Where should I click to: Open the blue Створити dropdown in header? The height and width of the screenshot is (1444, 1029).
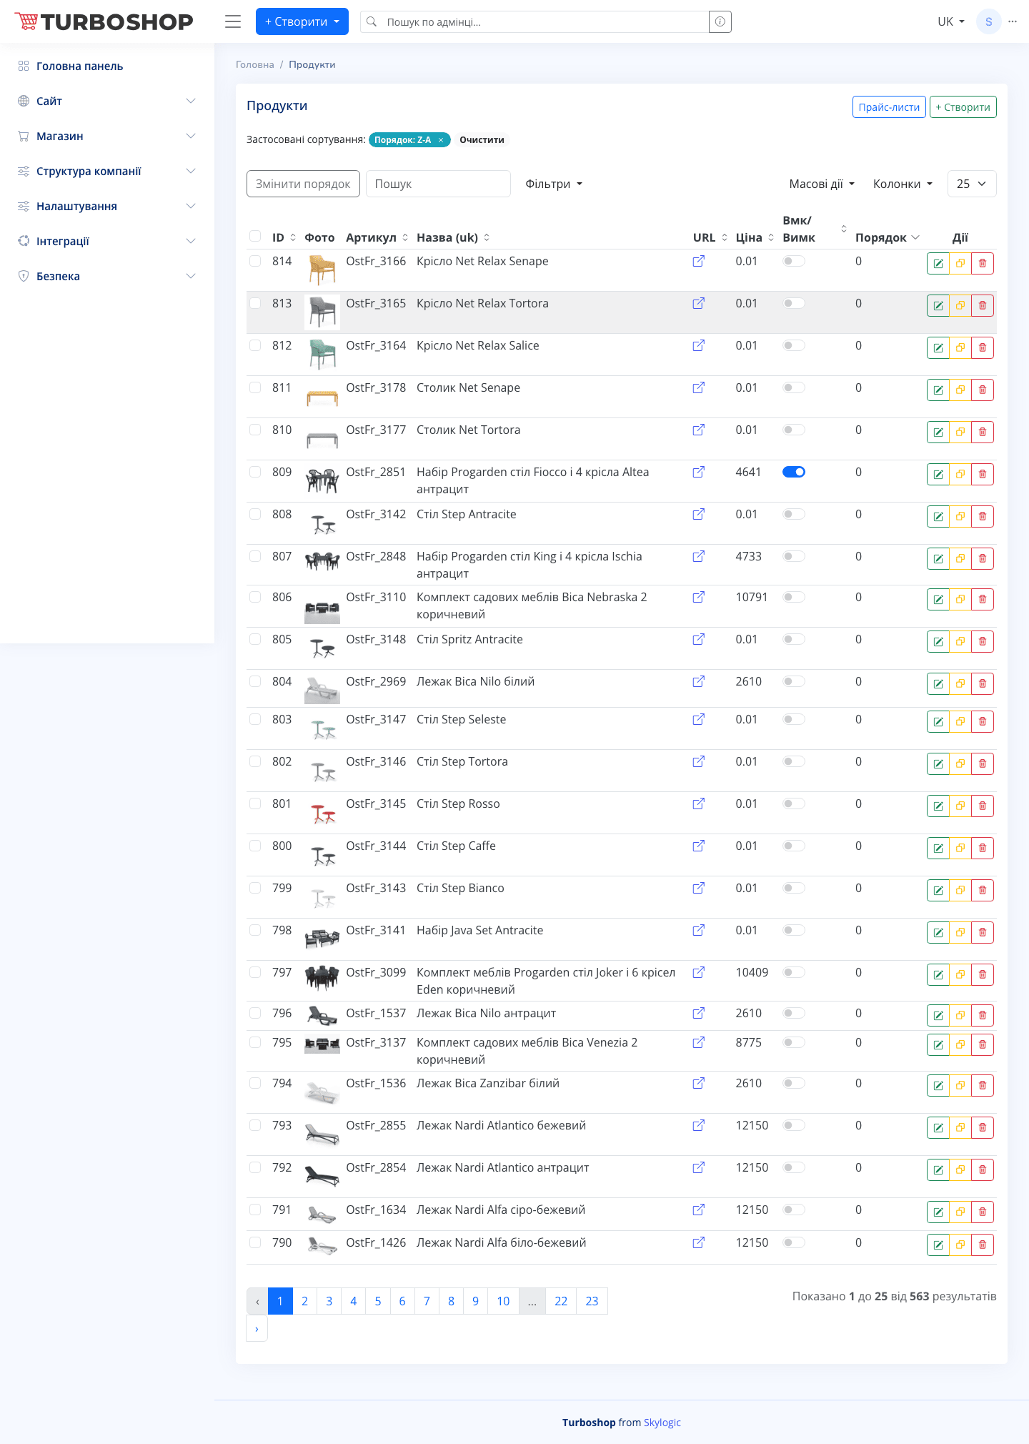click(302, 21)
